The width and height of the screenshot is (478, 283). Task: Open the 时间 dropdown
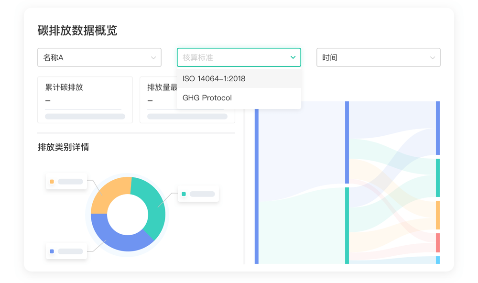coord(378,57)
